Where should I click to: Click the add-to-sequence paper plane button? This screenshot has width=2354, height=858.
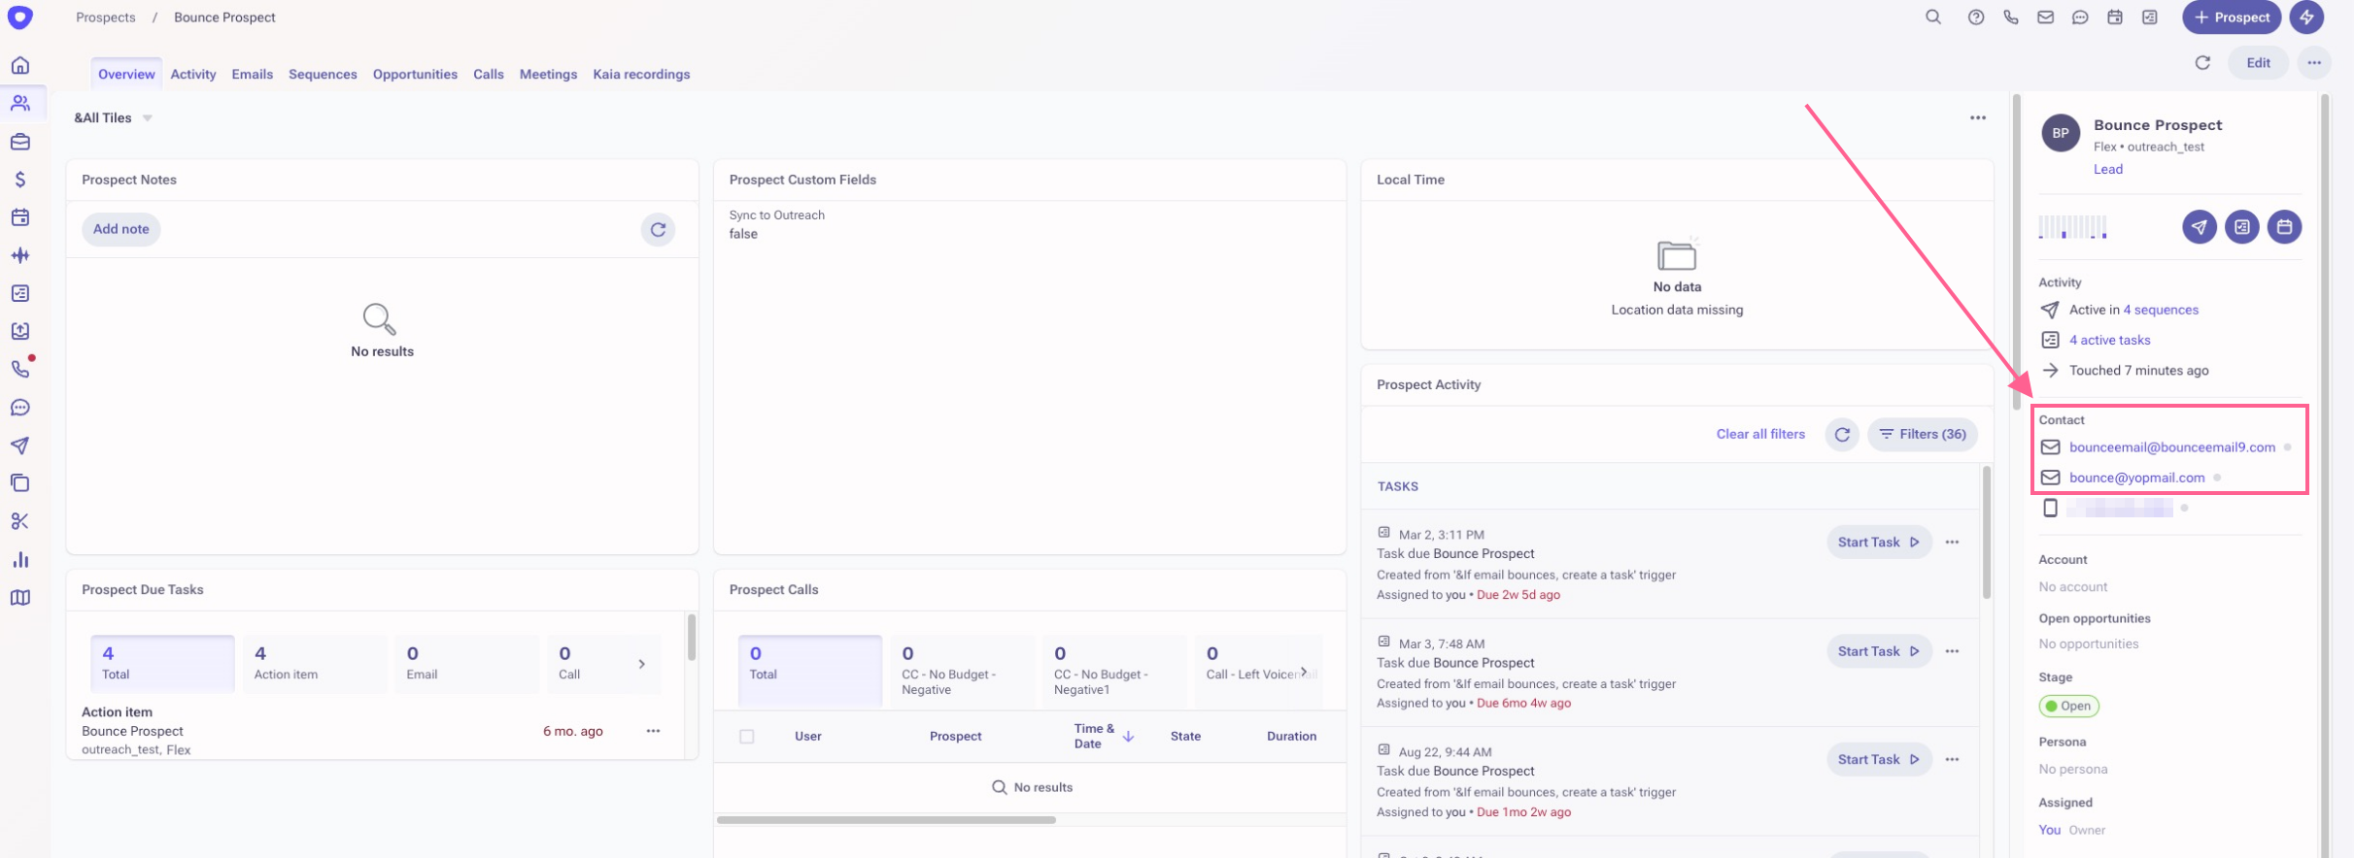pos(2200,227)
